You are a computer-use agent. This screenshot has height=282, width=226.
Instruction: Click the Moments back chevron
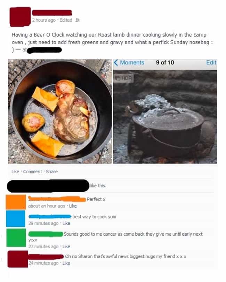coord(116,63)
